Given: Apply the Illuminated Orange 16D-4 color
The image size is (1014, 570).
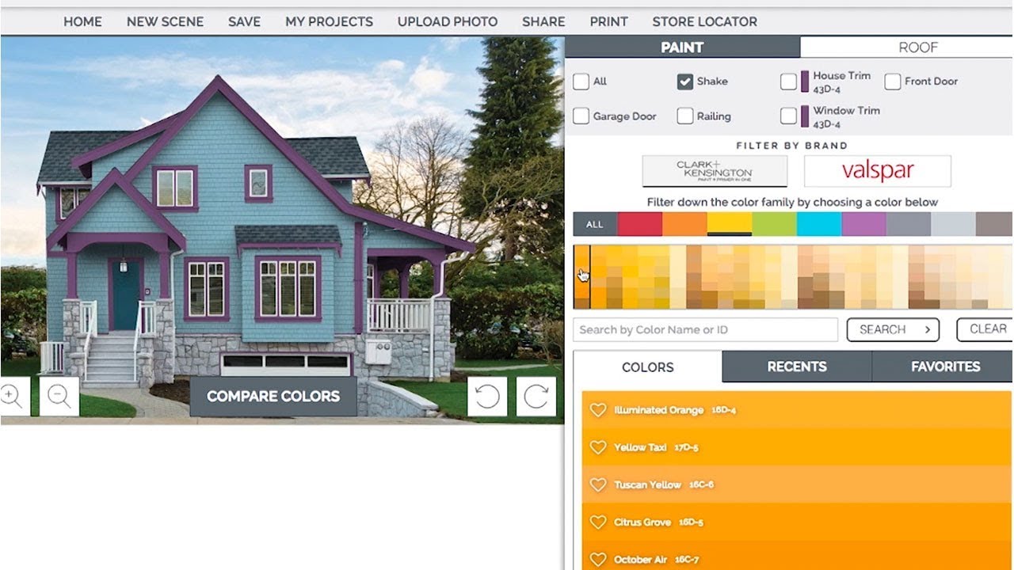Looking at the screenshot, I should pyautogui.click(x=797, y=410).
